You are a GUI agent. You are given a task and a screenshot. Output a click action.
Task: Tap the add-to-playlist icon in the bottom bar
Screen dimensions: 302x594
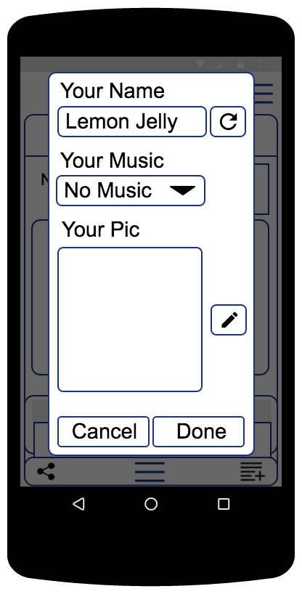point(253,471)
